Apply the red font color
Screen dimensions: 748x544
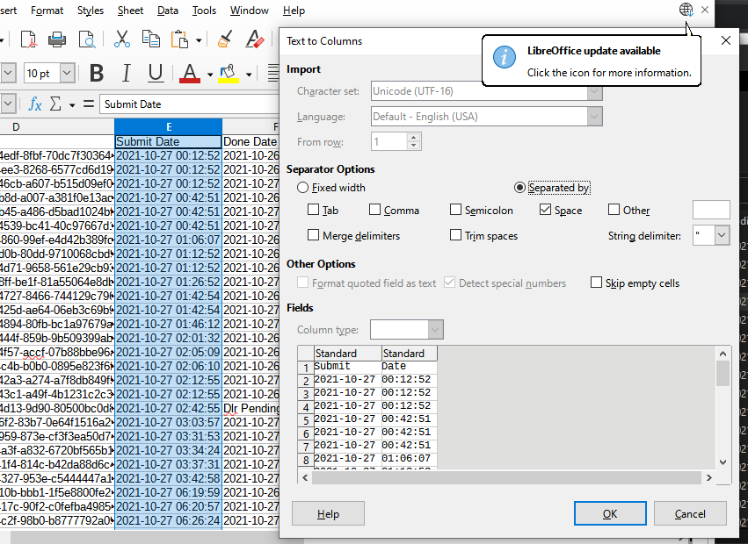click(189, 74)
